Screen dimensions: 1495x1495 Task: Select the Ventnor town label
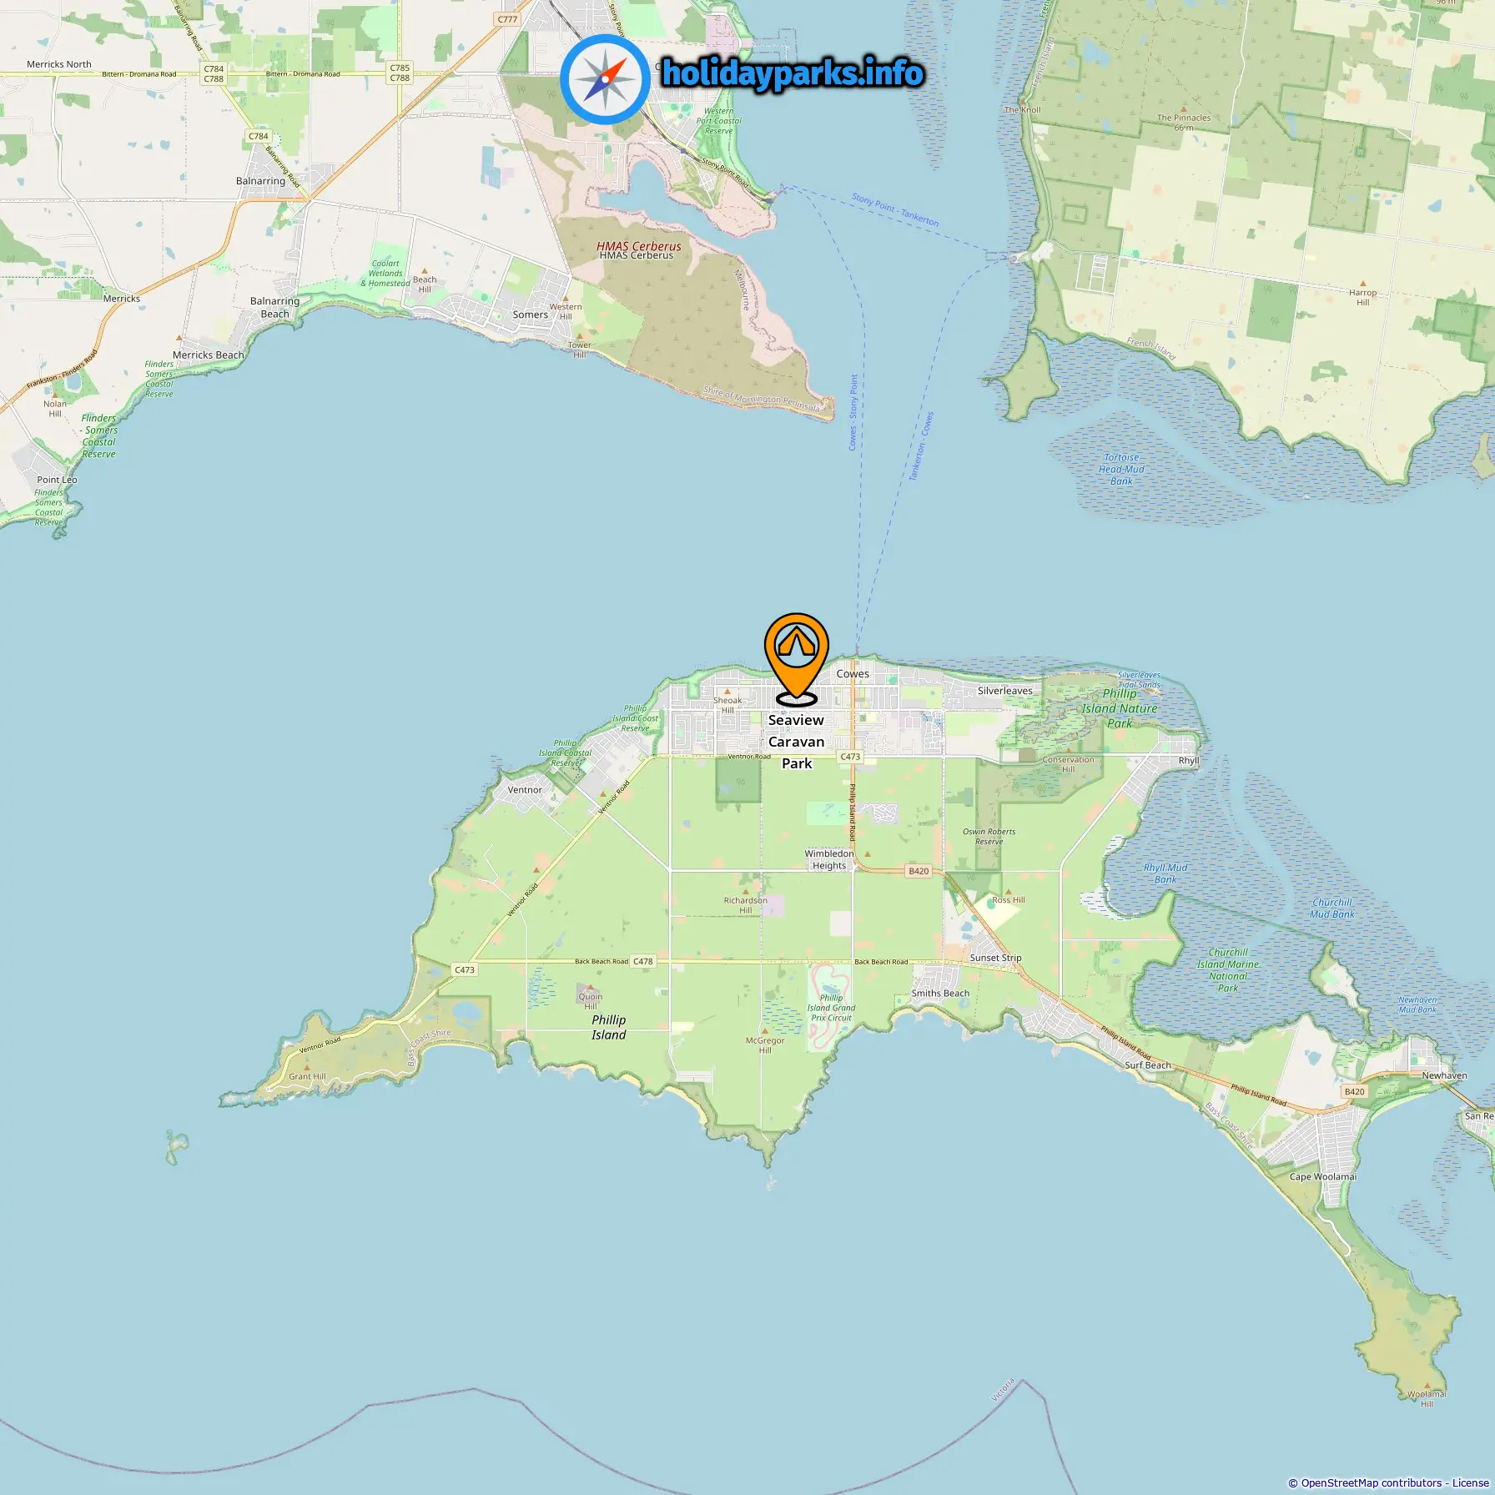point(525,790)
